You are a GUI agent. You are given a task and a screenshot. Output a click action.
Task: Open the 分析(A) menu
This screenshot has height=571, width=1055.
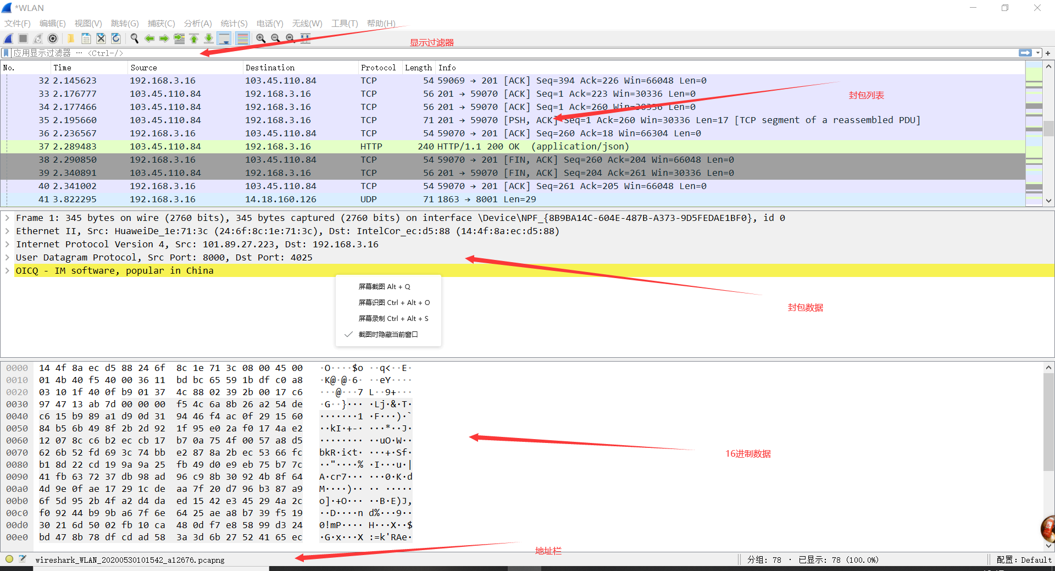pyautogui.click(x=198, y=24)
